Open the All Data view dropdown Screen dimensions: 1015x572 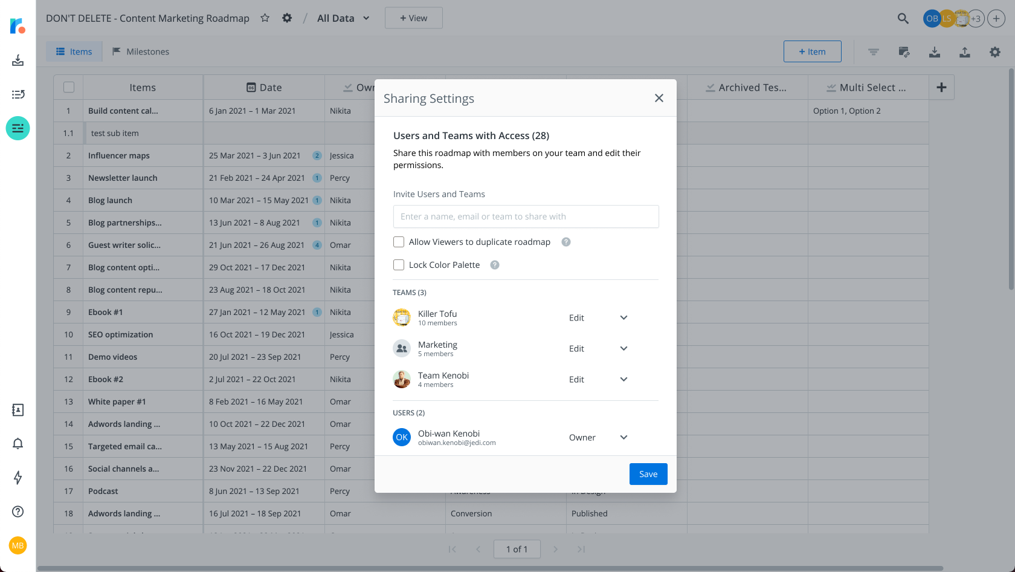point(343,18)
